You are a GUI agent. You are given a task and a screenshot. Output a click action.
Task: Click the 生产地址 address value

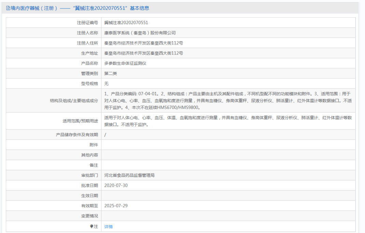point(143,53)
